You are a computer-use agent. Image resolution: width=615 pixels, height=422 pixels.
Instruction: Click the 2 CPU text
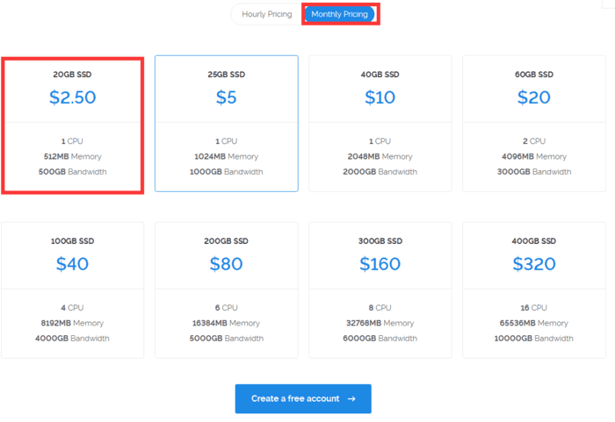[534, 141]
